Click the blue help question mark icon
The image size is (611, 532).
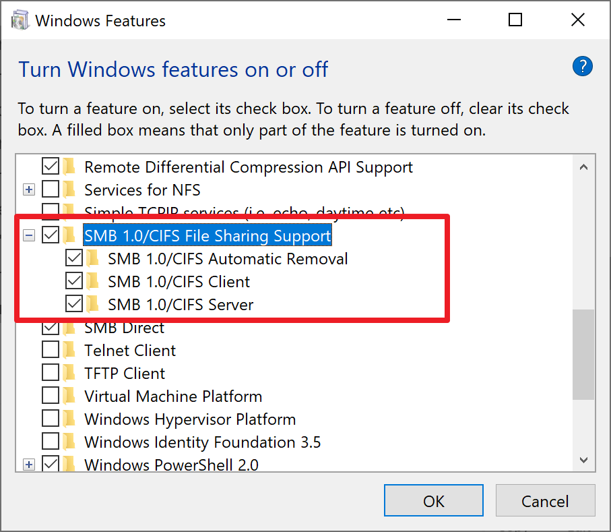[583, 66]
